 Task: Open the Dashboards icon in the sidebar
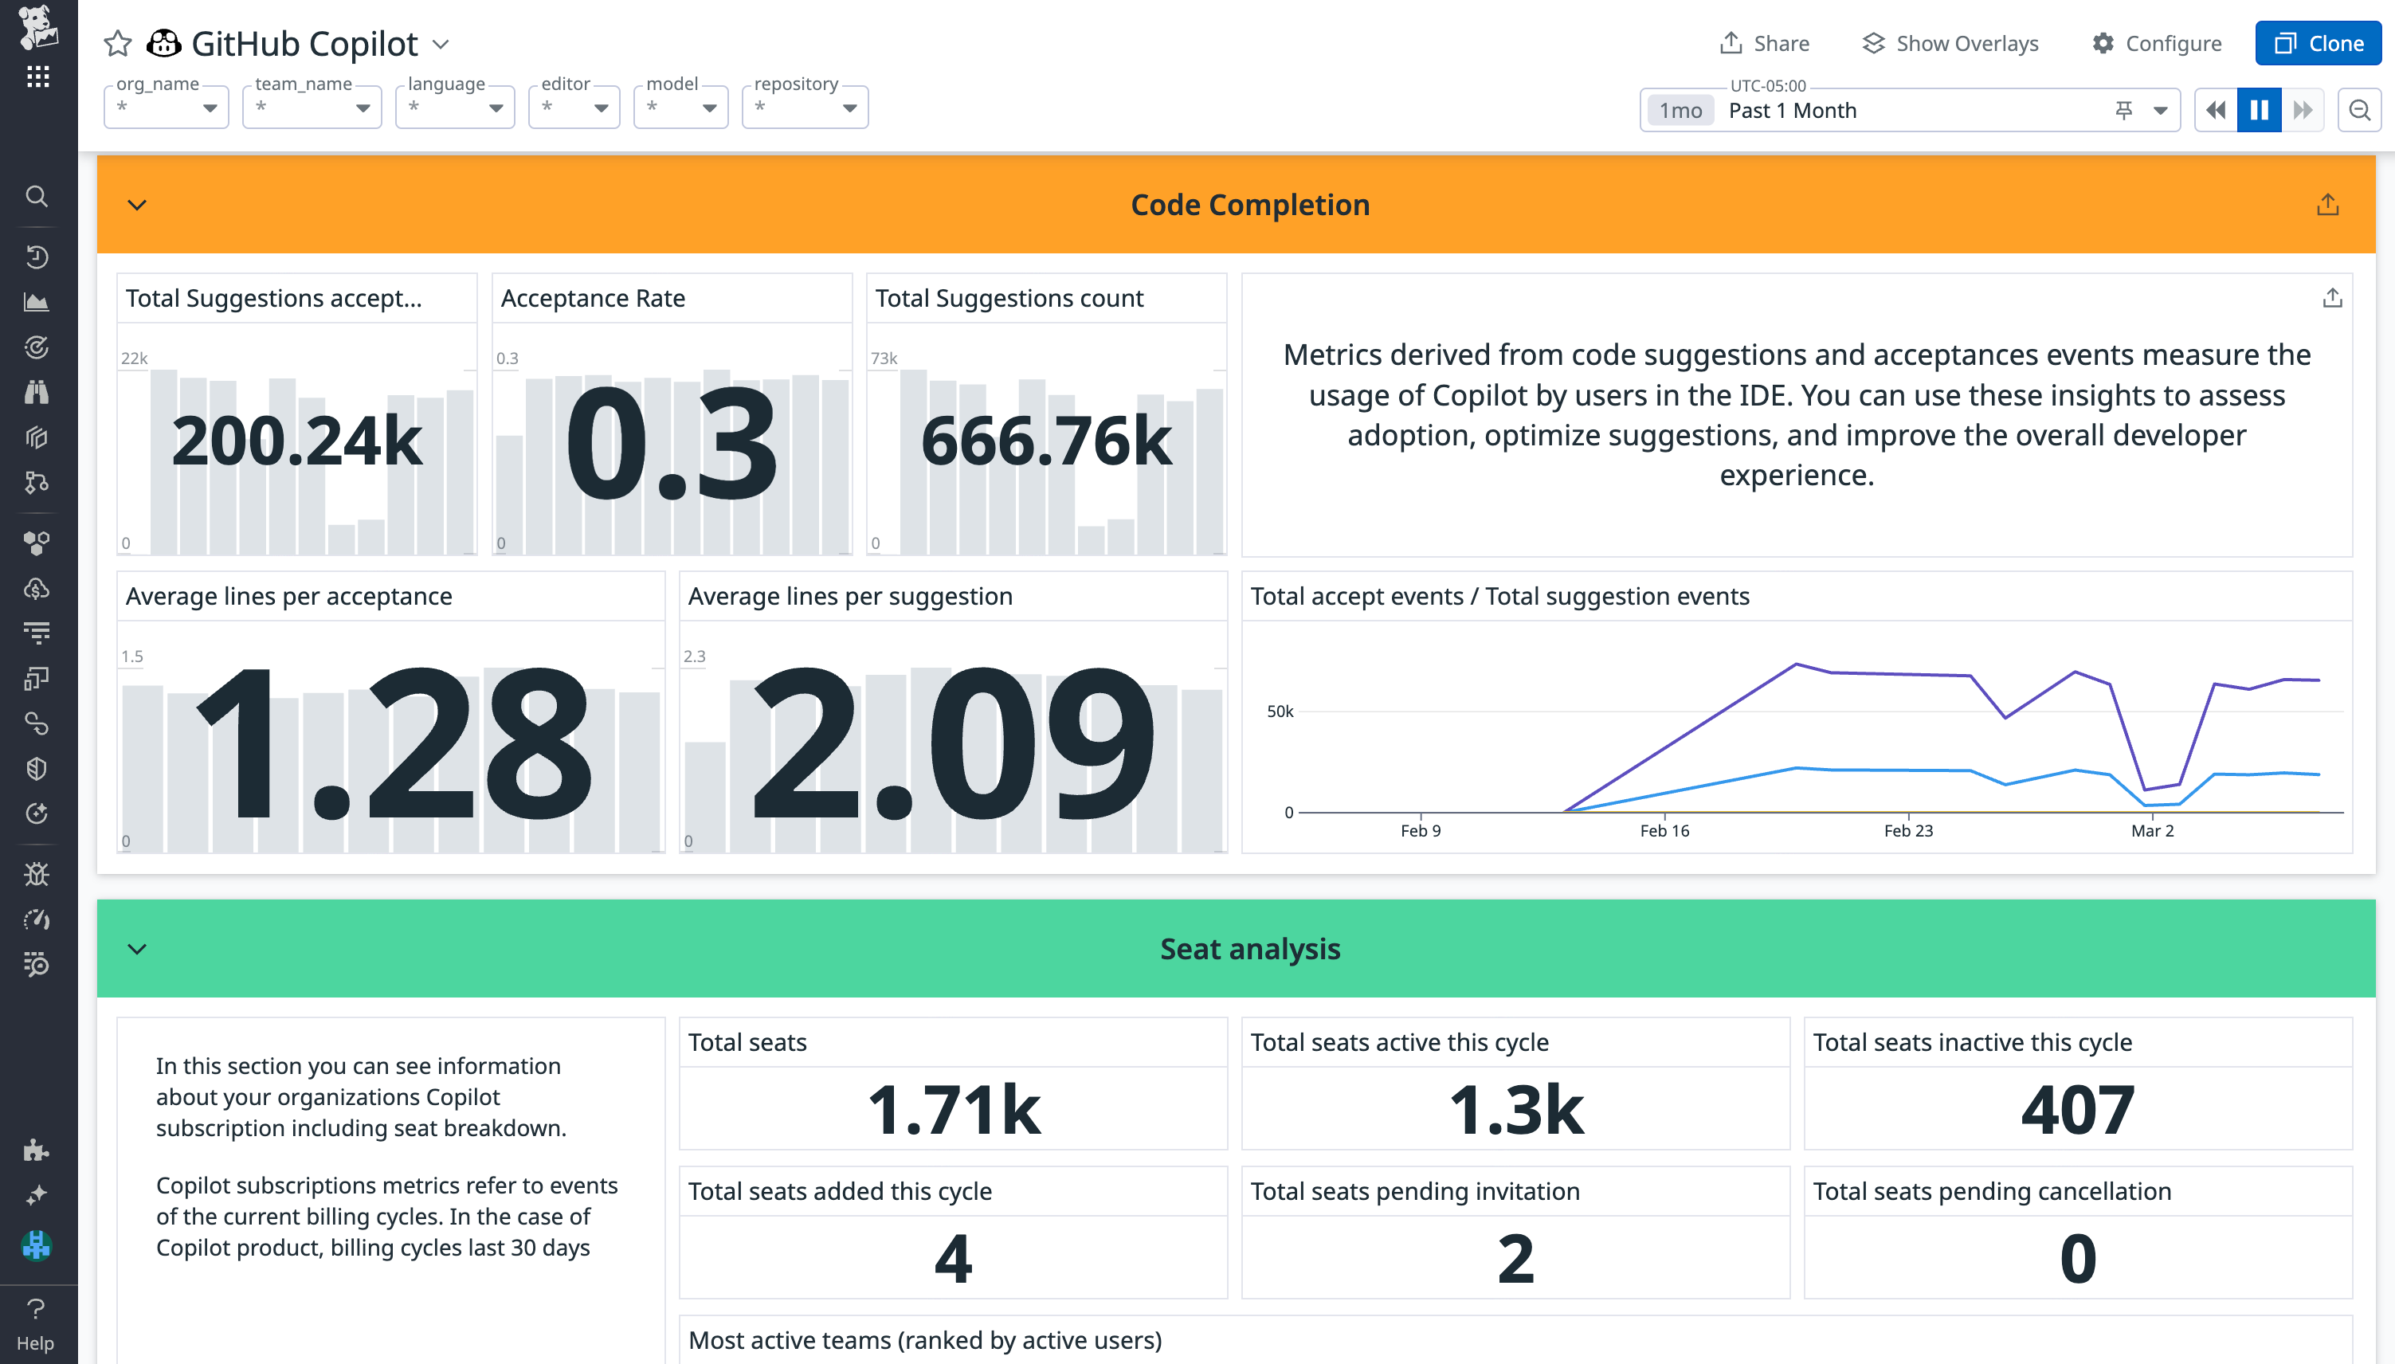pos(37,302)
